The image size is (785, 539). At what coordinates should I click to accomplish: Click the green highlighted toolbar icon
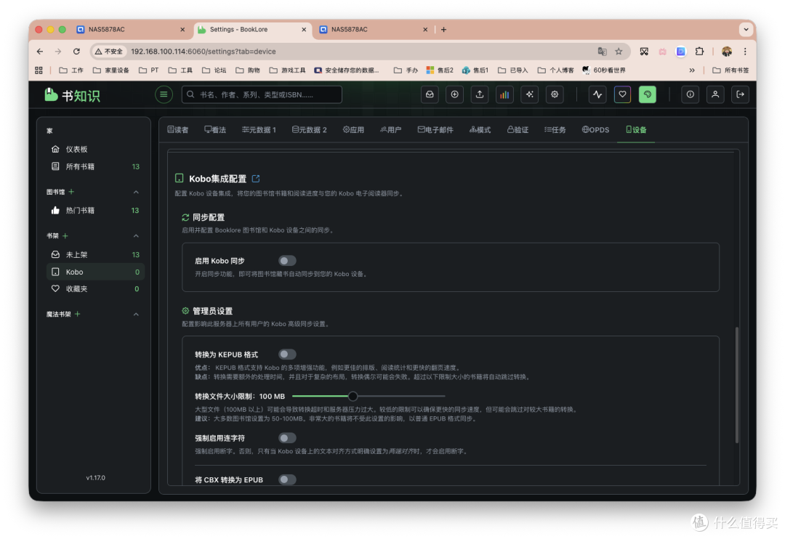648,94
